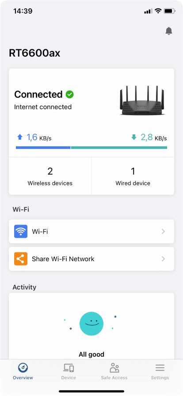The width and height of the screenshot is (183, 396).
Task: Tap the upload/download traffic bar
Action: coord(91,148)
